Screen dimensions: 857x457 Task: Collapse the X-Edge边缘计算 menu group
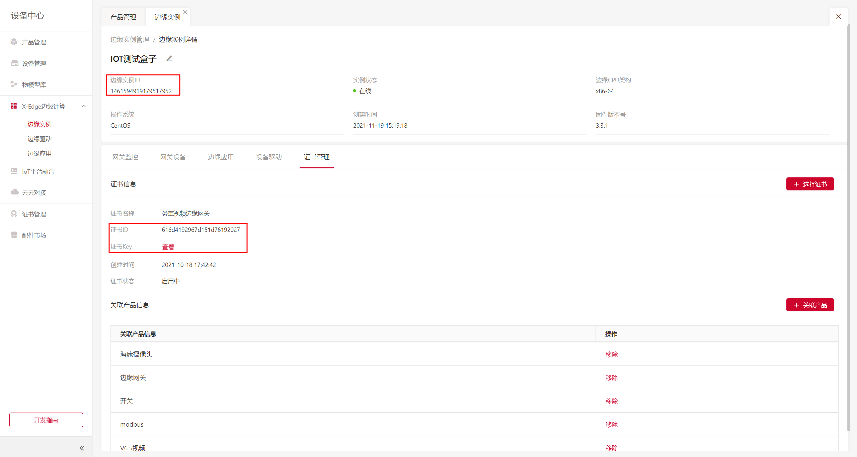pos(84,106)
